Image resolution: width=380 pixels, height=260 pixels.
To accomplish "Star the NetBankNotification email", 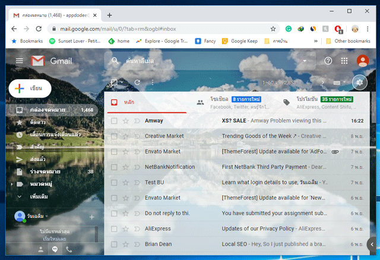I will point(125,167).
